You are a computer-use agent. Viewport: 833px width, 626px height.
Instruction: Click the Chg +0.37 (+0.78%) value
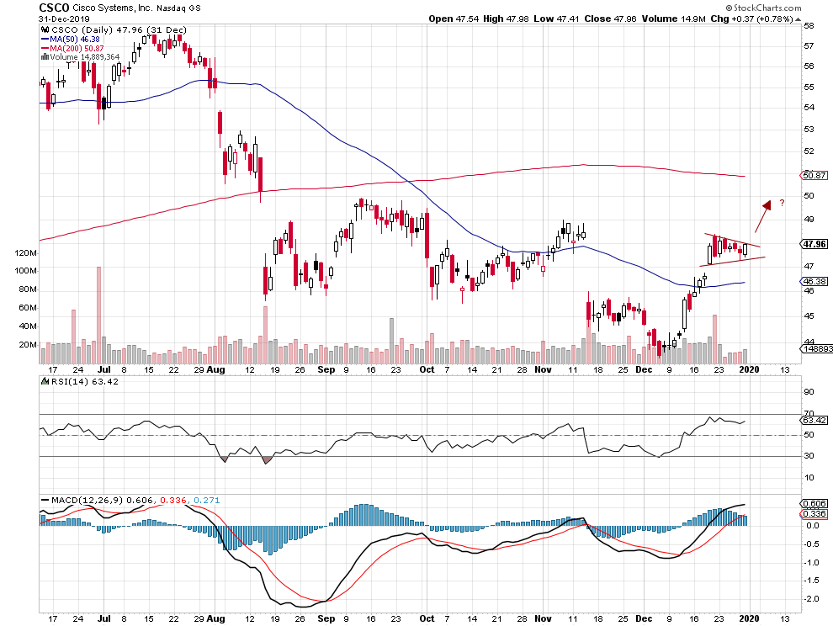[751, 19]
